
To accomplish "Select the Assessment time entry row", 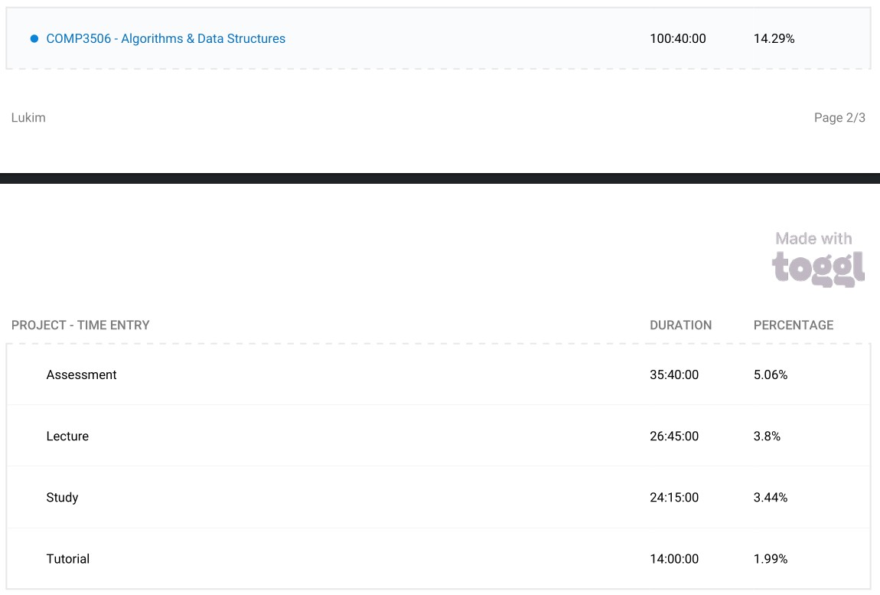I will 82,375.
